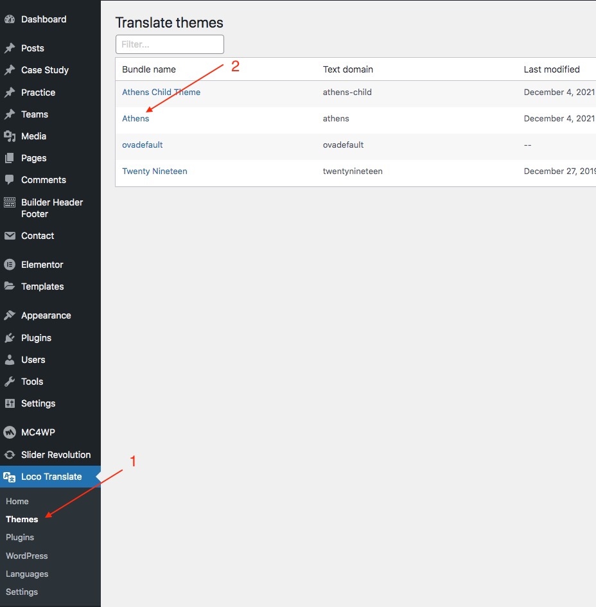This screenshot has height=607, width=596.
Task: Sort by Bundle name column header
Action: (149, 69)
